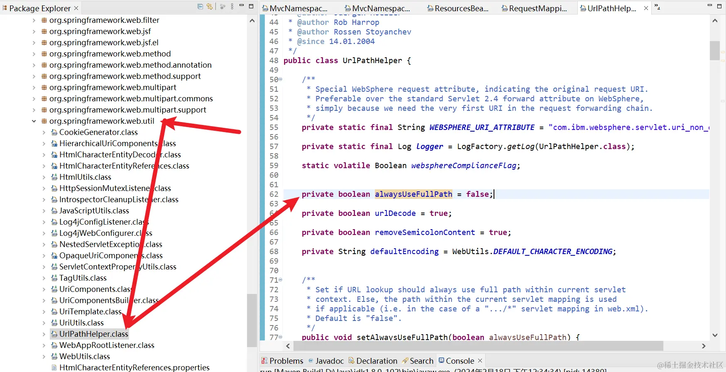This screenshot has height=372, width=726.
Task: Select org.springframework.web.util package icon
Action: click(x=44, y=121)
